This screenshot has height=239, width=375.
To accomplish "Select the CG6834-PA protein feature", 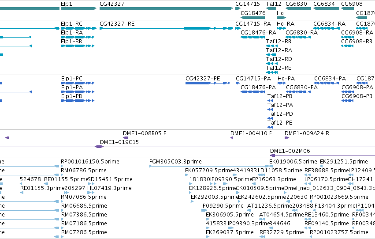I will [327, 83].
